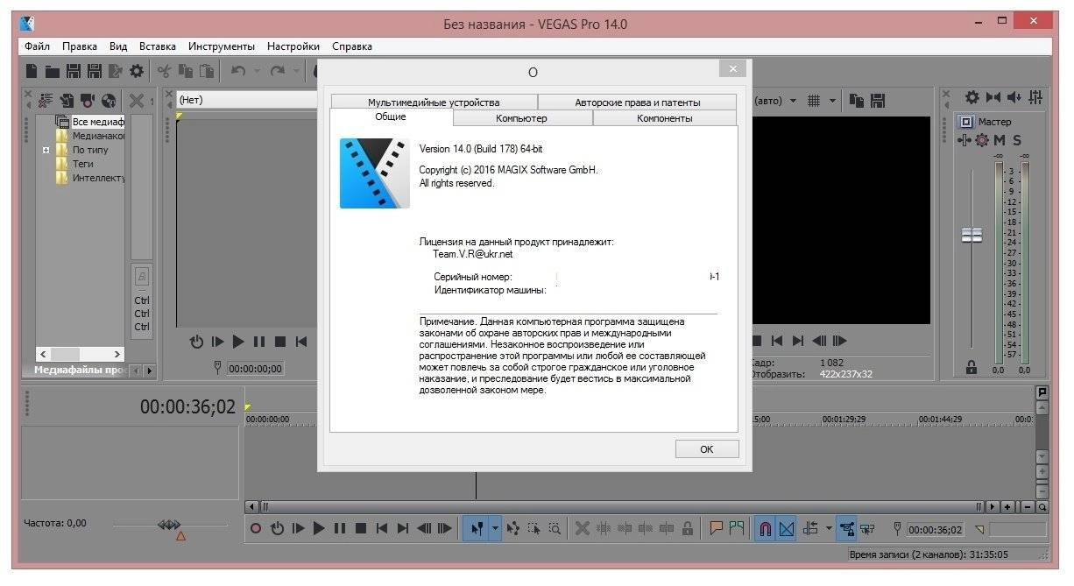1074x586 pixels.
Task: Click Pause in the trimmer transport
Action: pos(259,342)
